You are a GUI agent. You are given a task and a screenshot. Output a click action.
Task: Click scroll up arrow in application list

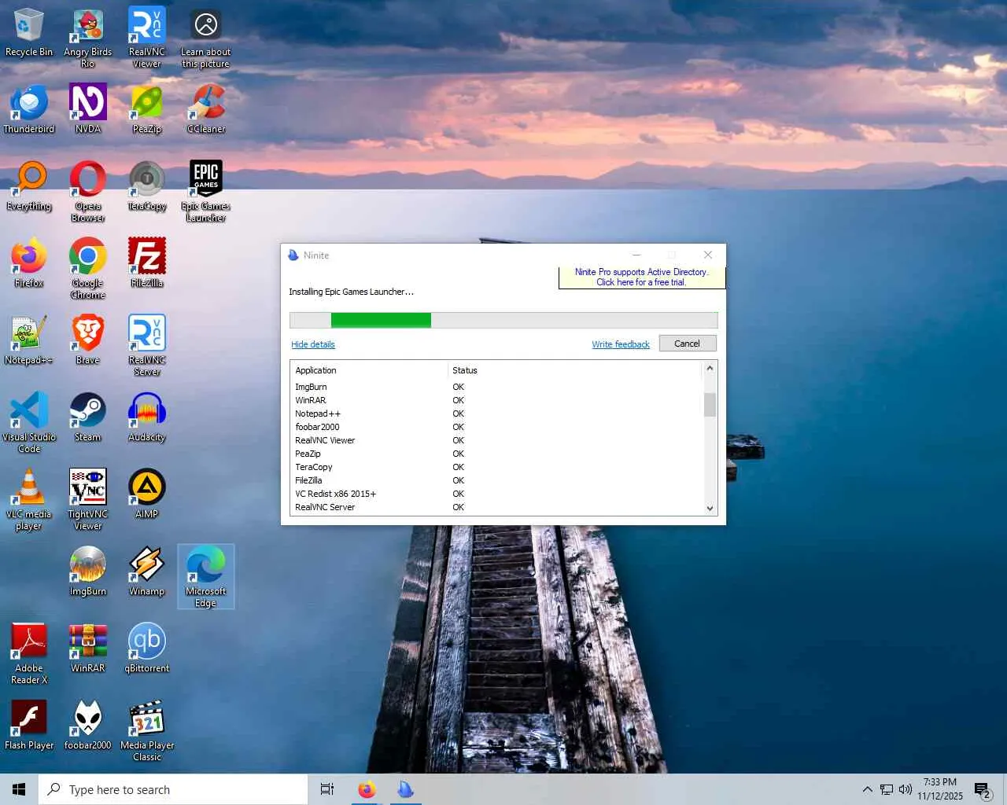(x=710, y=368)
